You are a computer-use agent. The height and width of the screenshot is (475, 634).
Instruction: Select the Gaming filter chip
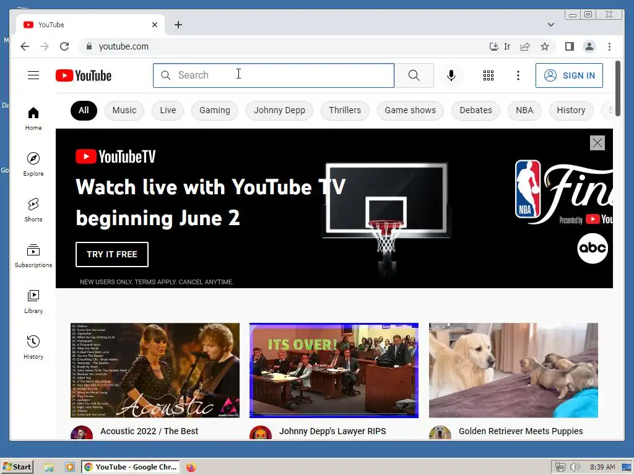point(215,110)
